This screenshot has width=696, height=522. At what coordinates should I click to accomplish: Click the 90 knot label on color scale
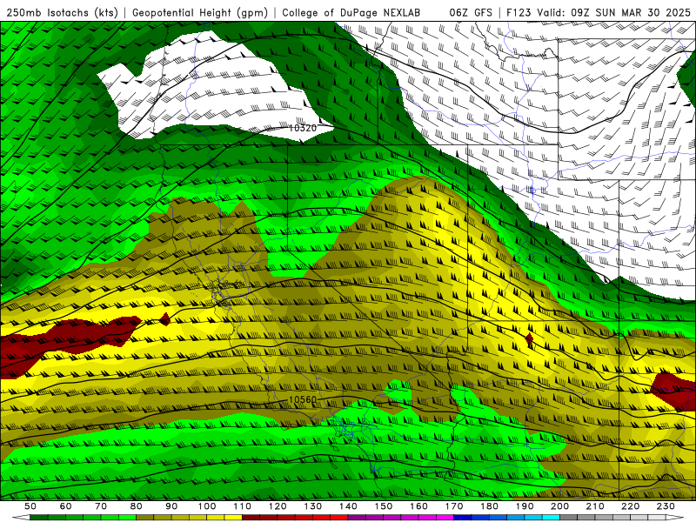click(171, 506)
